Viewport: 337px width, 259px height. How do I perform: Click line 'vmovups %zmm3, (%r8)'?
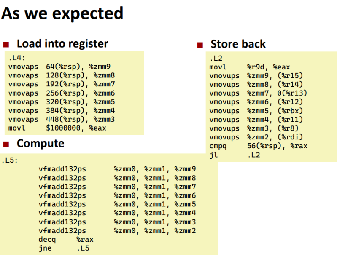pyautogui.click(x=254, y=128)
